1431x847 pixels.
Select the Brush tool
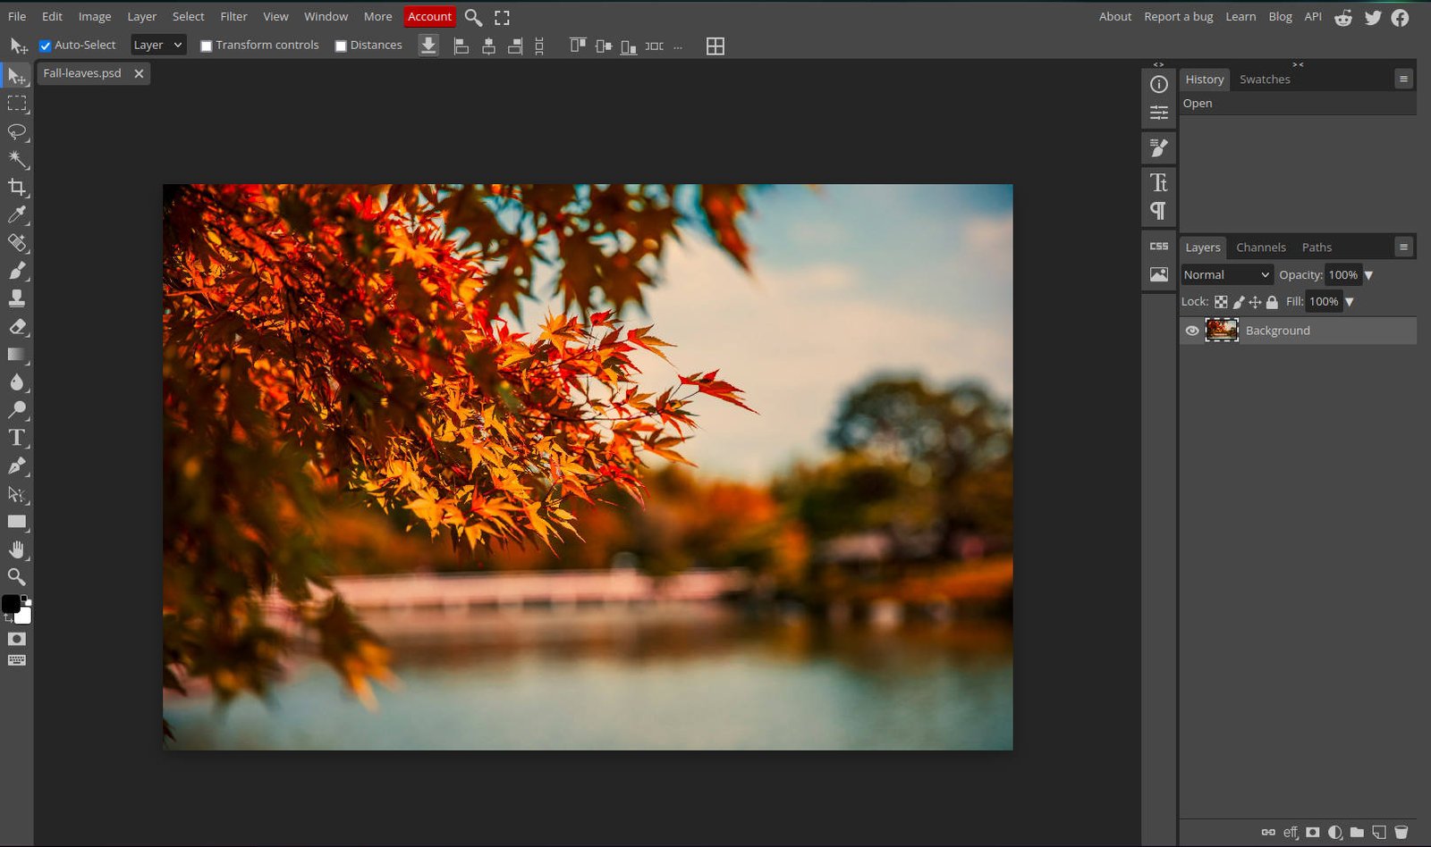(17, 271)
